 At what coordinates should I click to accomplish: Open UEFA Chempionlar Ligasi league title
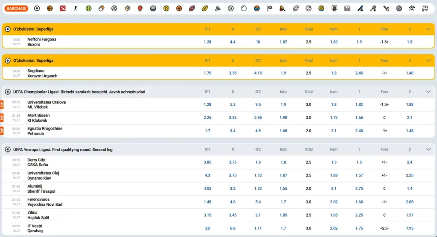(x=79, y=92)
